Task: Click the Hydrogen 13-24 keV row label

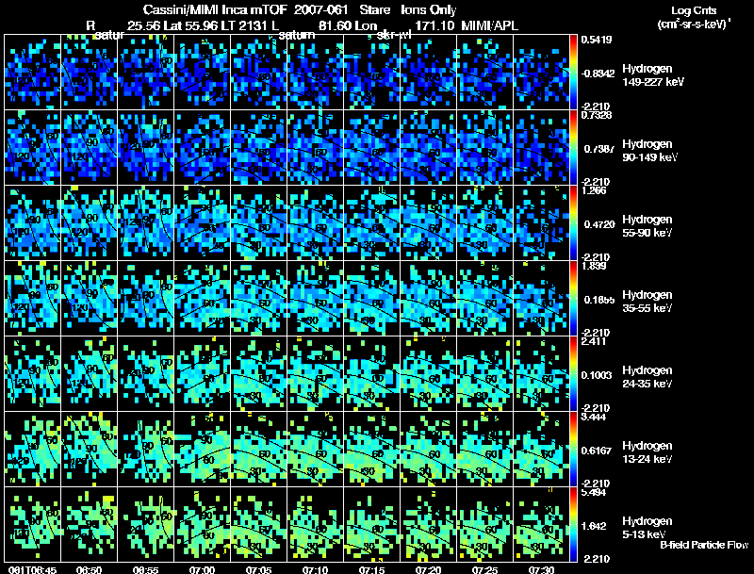Action: [647, 452]
